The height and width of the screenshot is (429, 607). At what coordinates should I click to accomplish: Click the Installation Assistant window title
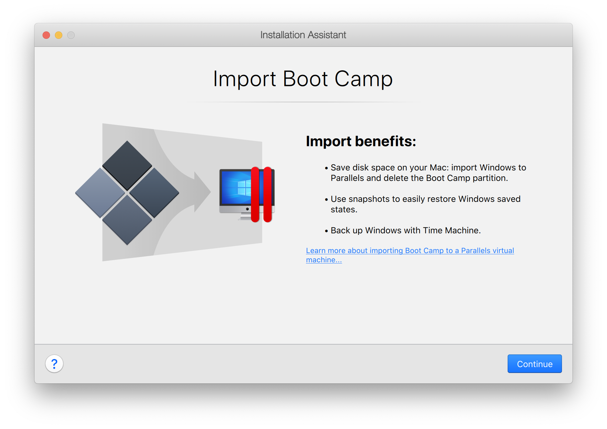(303, 35)
